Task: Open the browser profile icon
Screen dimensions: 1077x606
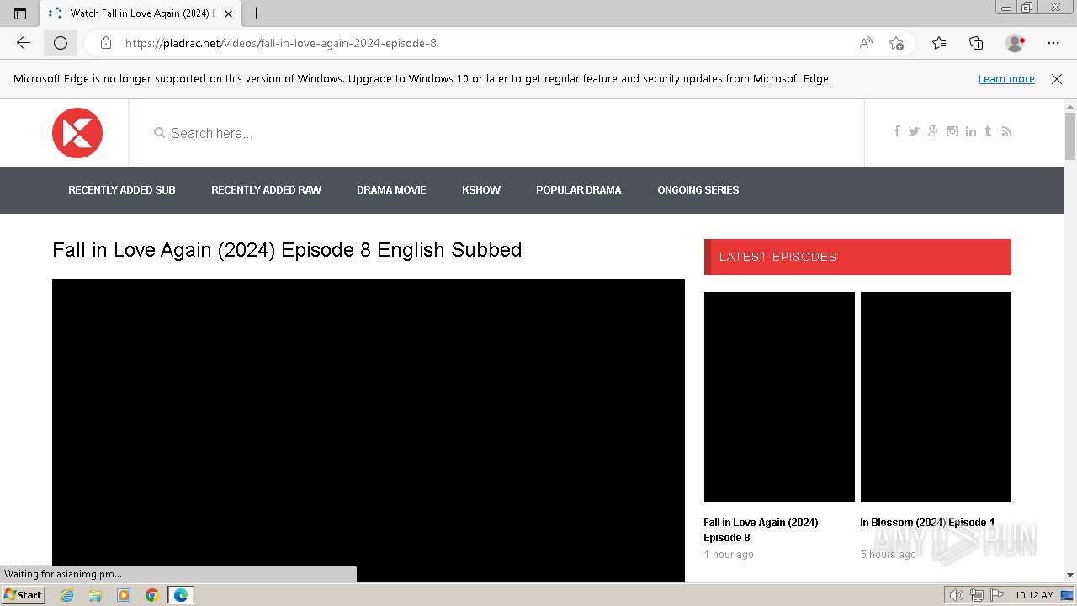Action: pyautogui.click(x=1015, y=43)
